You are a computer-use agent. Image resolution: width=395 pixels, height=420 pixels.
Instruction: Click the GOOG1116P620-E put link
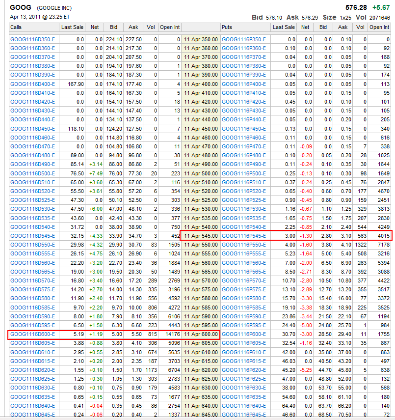[x=244, y=370]
